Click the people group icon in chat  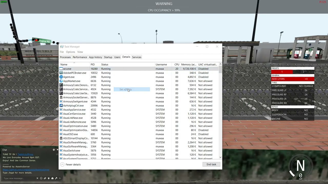click(x=52, y=178)
